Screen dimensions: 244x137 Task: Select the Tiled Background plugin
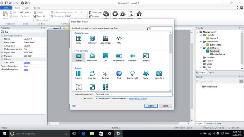coord(92,88)
